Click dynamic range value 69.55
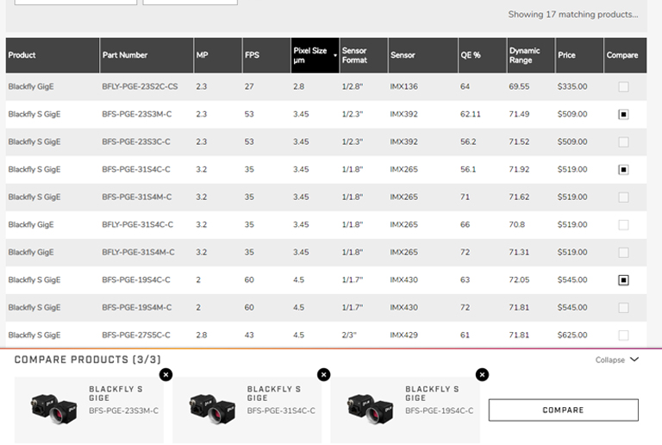662x445 pixels. (x=519, y=86)
